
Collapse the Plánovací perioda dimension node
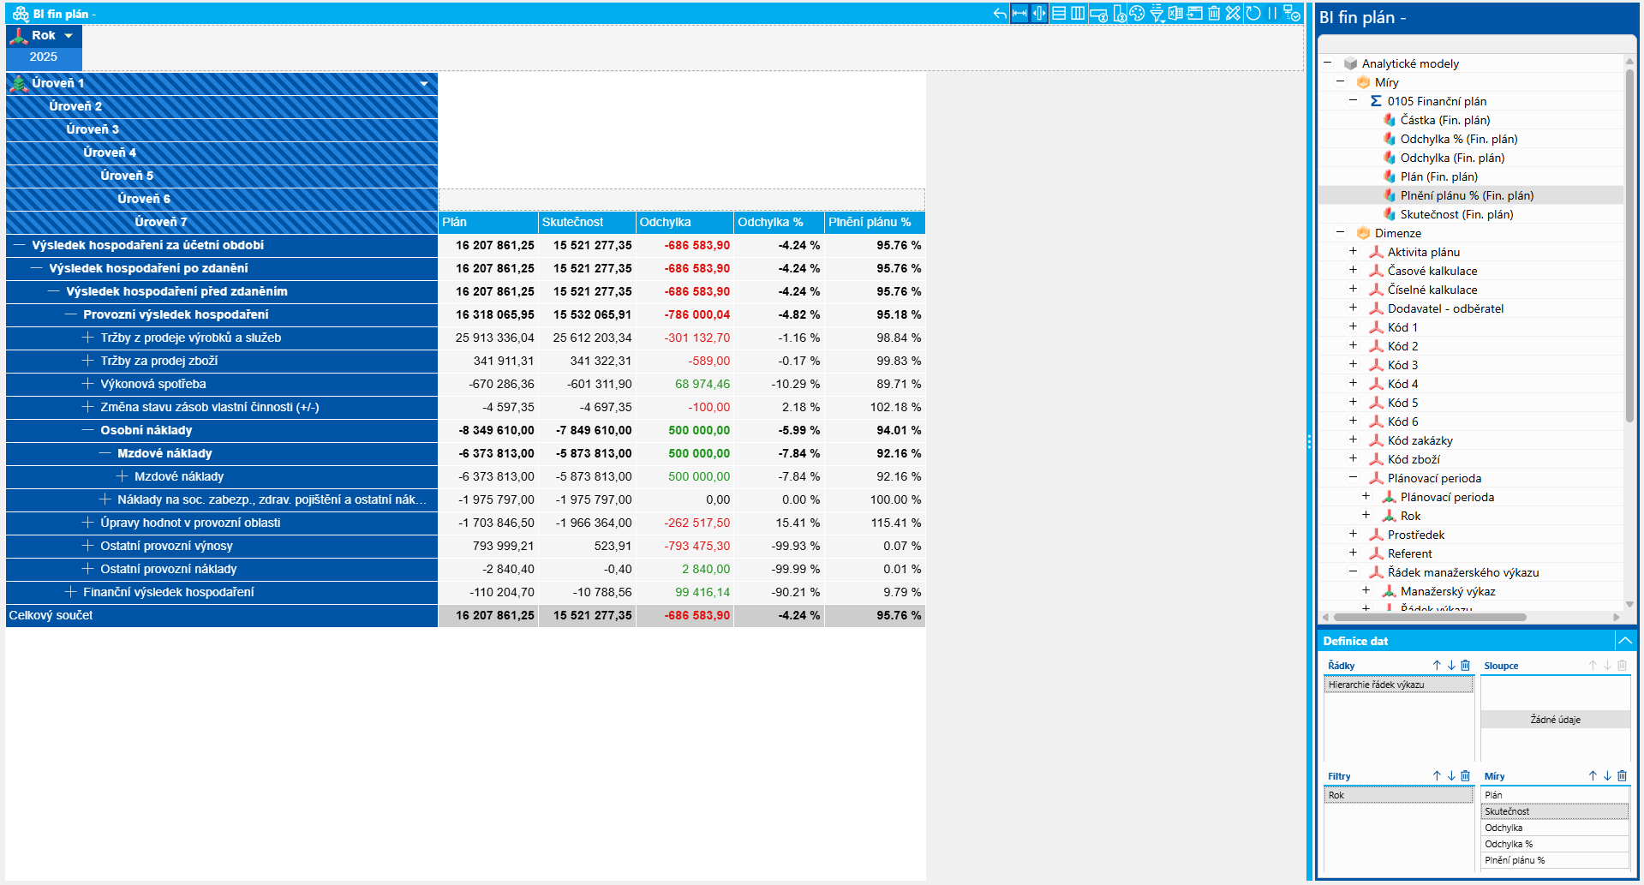[1353, 477]
